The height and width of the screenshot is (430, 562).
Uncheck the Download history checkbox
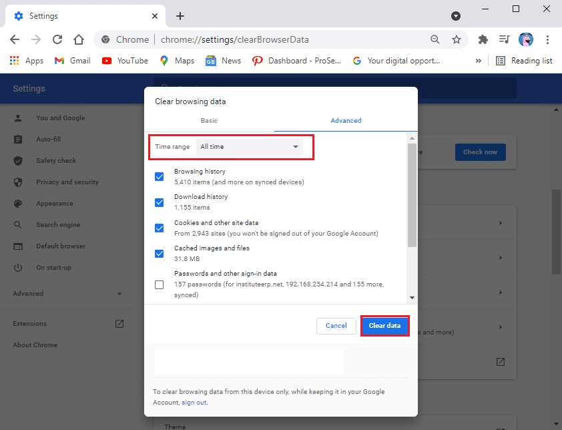point(159,202)
